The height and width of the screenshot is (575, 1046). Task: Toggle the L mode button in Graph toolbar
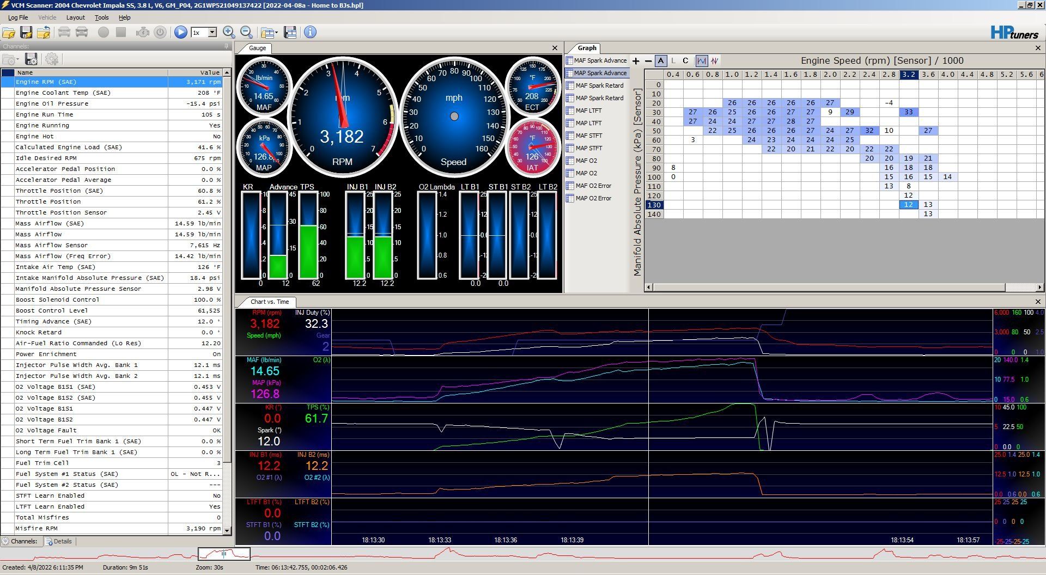tap(673, 61)
